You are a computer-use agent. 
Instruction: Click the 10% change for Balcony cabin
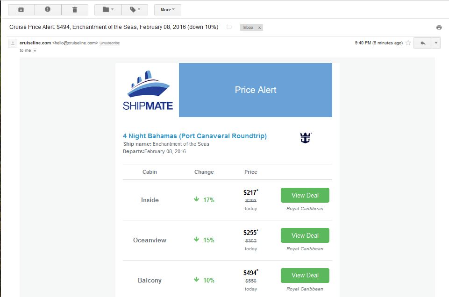pos(204,280)
